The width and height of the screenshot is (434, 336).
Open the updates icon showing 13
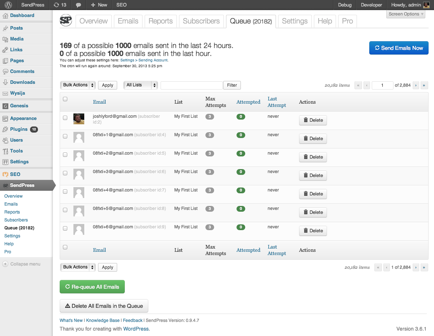[x=60, y=5]
